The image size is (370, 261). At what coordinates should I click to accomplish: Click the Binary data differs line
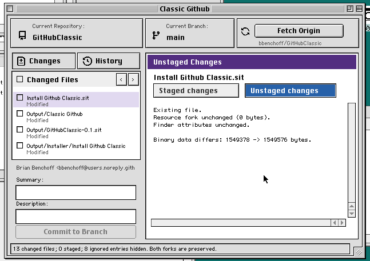point(232,140)
